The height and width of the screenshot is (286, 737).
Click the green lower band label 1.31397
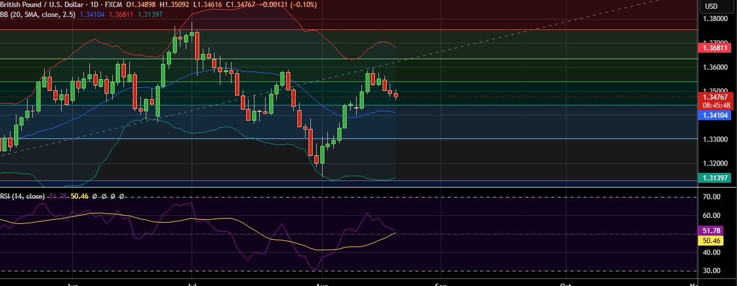click(713, 178)
